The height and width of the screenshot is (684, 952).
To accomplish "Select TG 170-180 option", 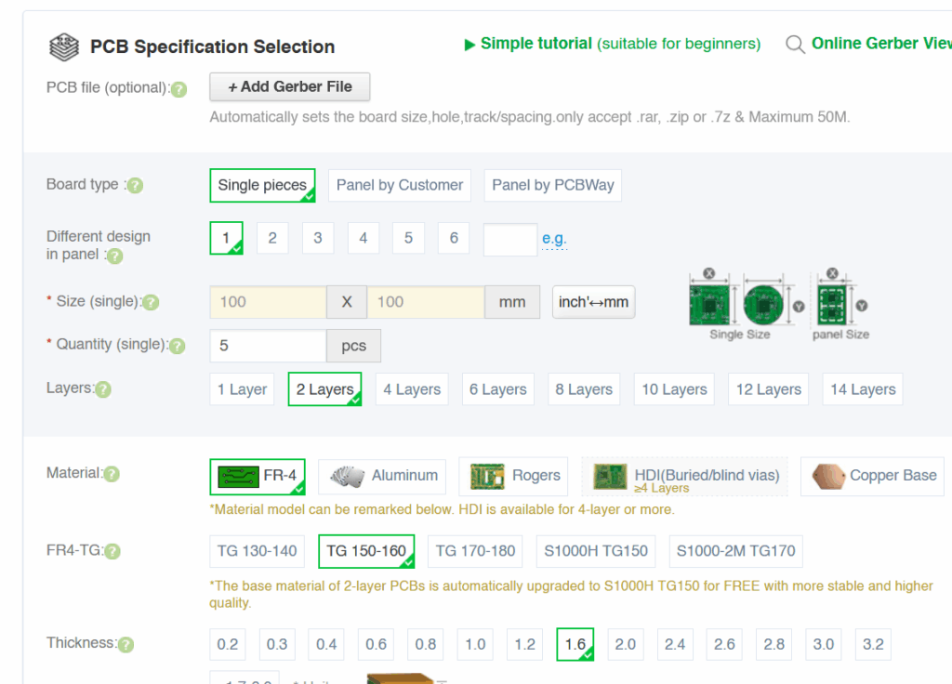I will (x=475, y=551).
